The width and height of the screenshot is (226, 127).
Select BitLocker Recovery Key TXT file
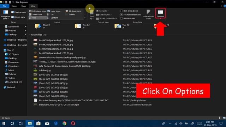pyautogui.click(x=74, y=100)
